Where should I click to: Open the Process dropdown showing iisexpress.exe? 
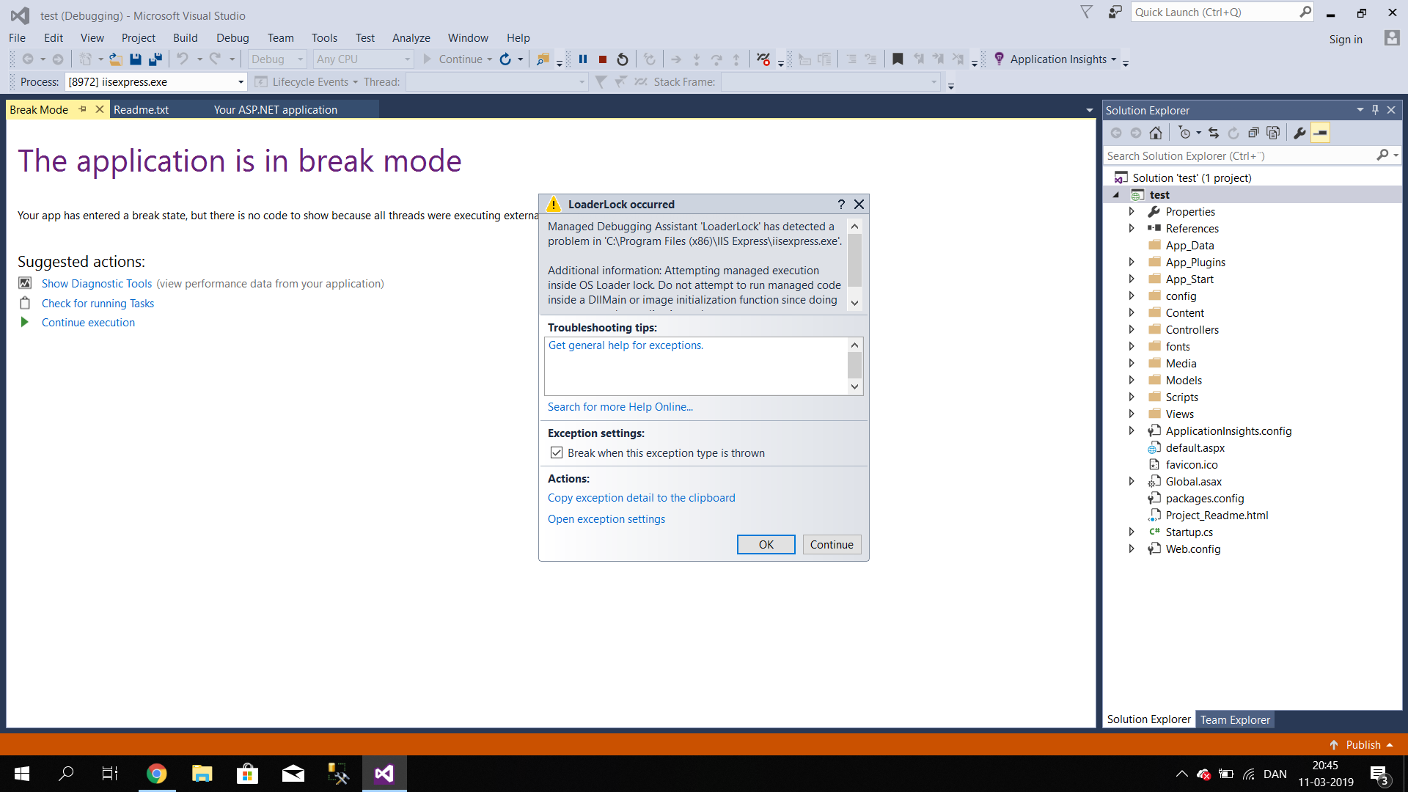(x=241, y=82)
